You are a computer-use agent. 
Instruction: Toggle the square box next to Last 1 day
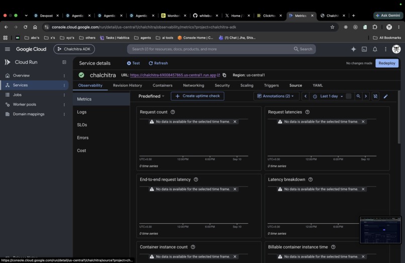(x=348, y=96)
